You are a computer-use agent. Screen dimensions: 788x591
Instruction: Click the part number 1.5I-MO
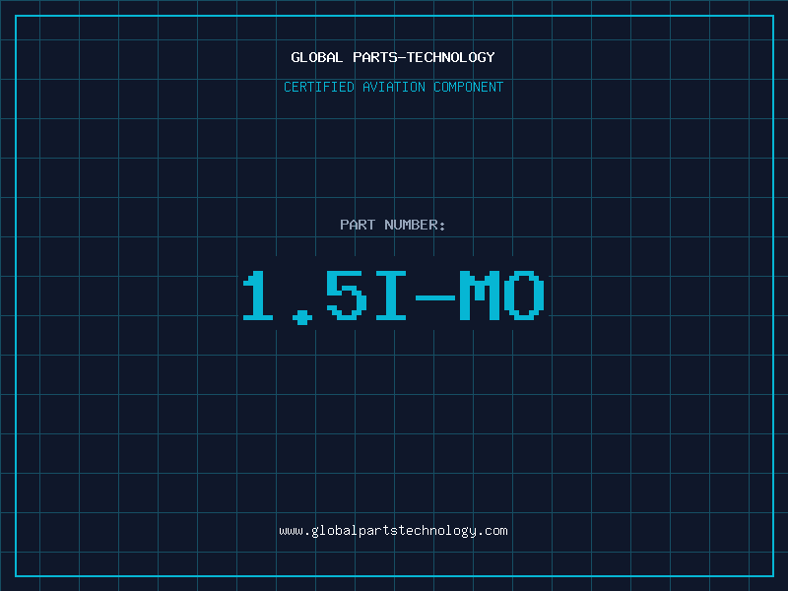click(393, 296)
